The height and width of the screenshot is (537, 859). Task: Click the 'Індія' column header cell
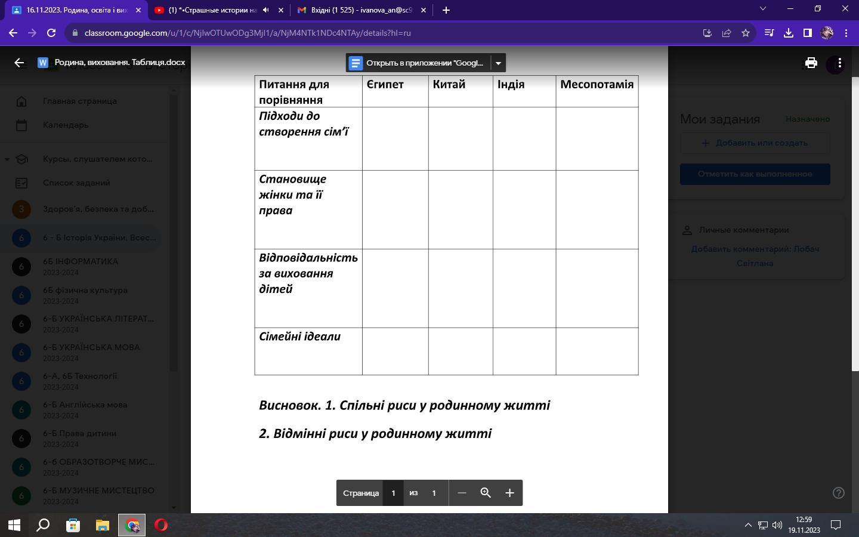pyautogui.click(x=524, y=92)
